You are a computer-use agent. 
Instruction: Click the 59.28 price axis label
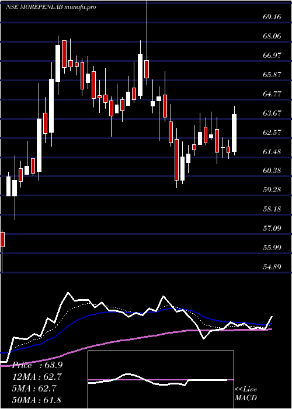272,190
